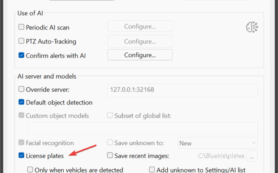
Task: Check Only when vehicles are detected
Action: 30,170
